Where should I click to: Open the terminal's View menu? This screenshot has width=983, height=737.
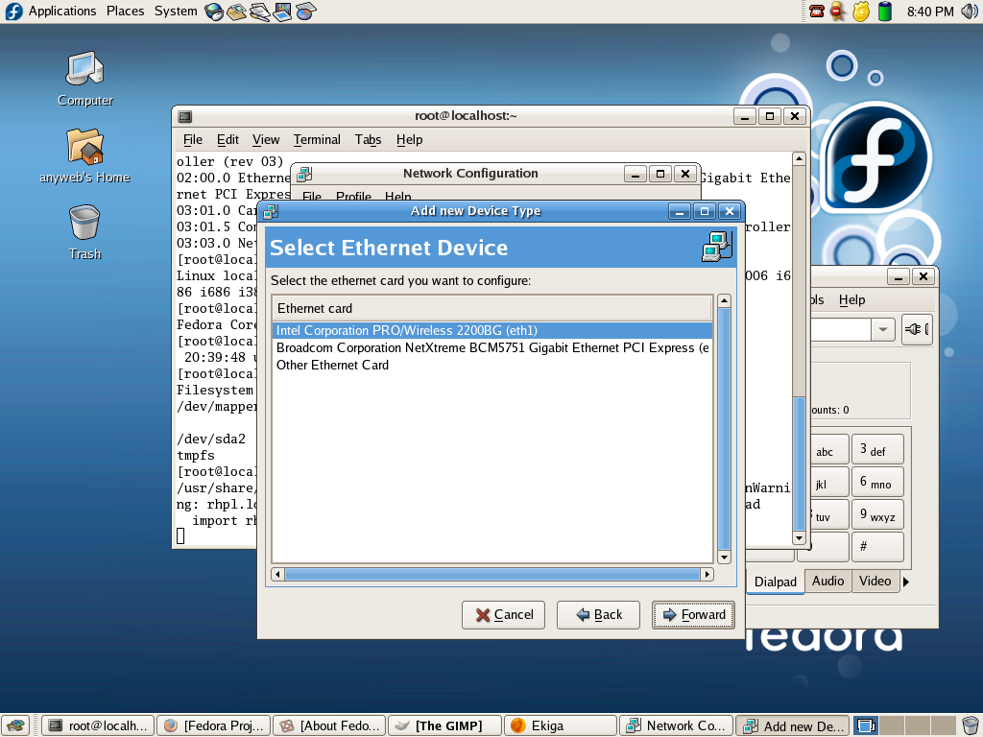click(266, 140)
